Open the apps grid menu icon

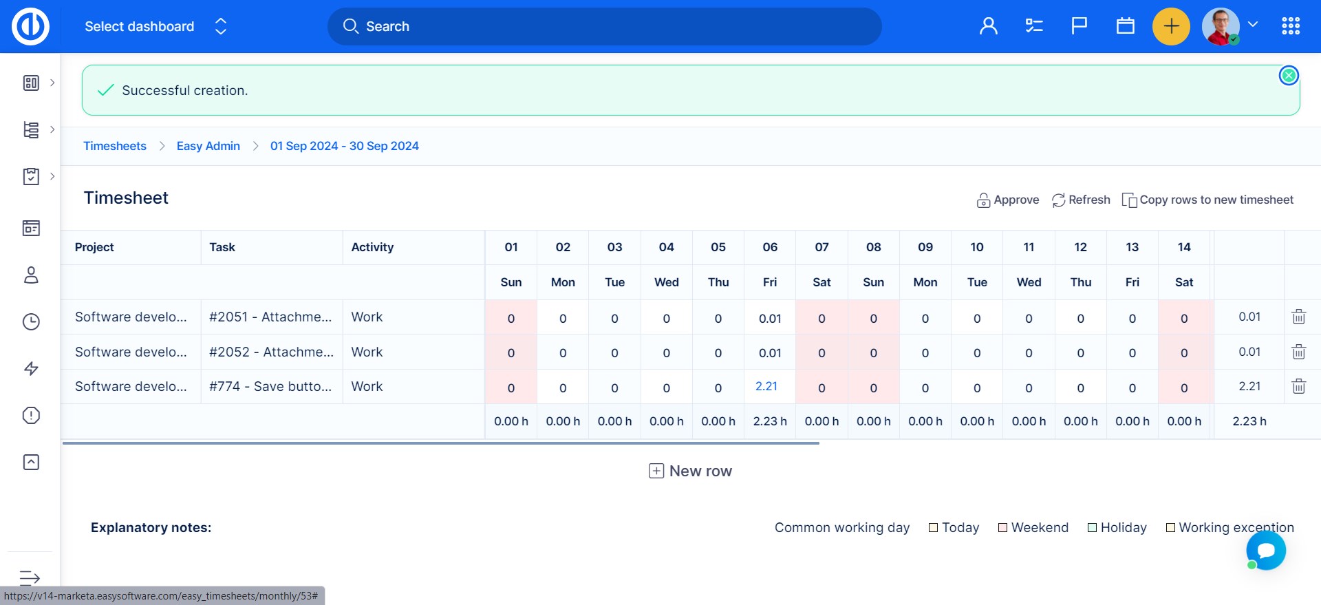[x=1290, y=26]
